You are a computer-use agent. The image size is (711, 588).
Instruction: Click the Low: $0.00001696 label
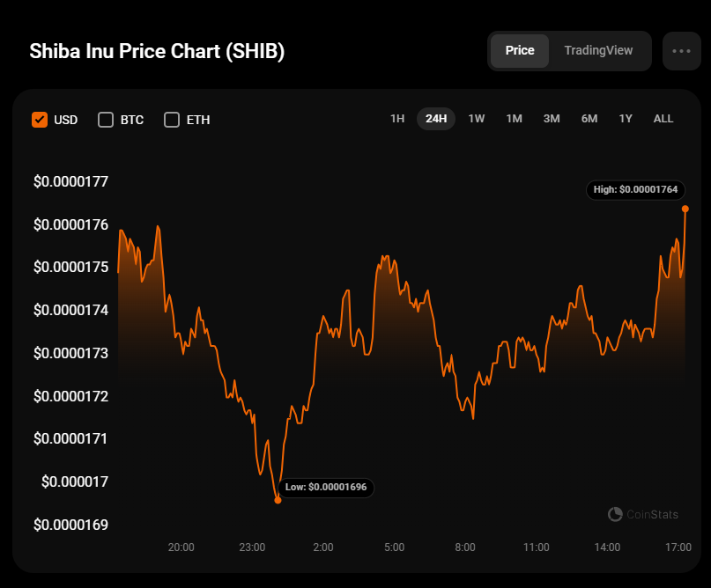[327, 487]
